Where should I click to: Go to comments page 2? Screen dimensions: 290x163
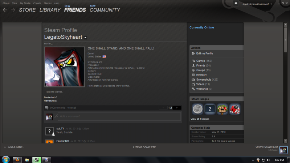171,108
